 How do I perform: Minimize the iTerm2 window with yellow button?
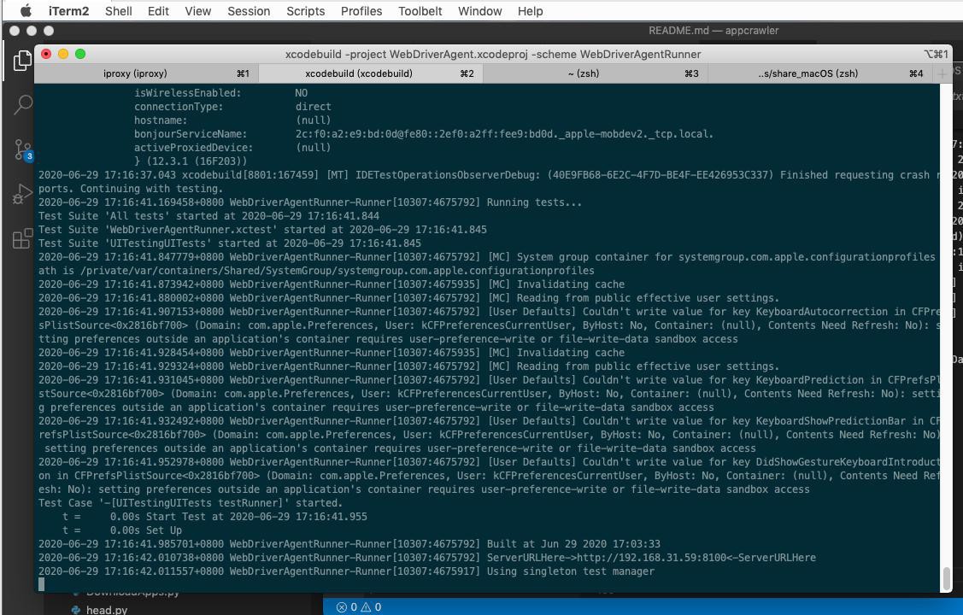point(63,54)
